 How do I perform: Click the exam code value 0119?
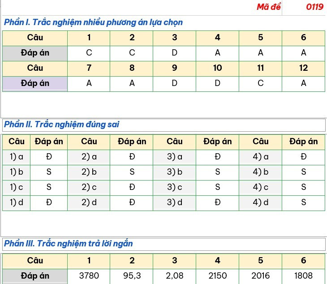coord(315,7)
